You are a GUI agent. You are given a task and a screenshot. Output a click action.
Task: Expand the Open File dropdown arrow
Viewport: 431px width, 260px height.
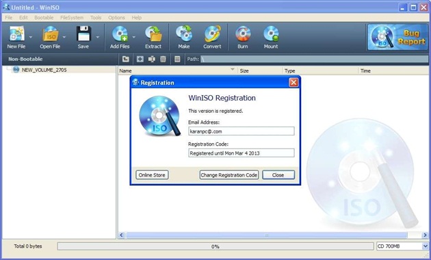pyautogui.click(x=64, y=37)
